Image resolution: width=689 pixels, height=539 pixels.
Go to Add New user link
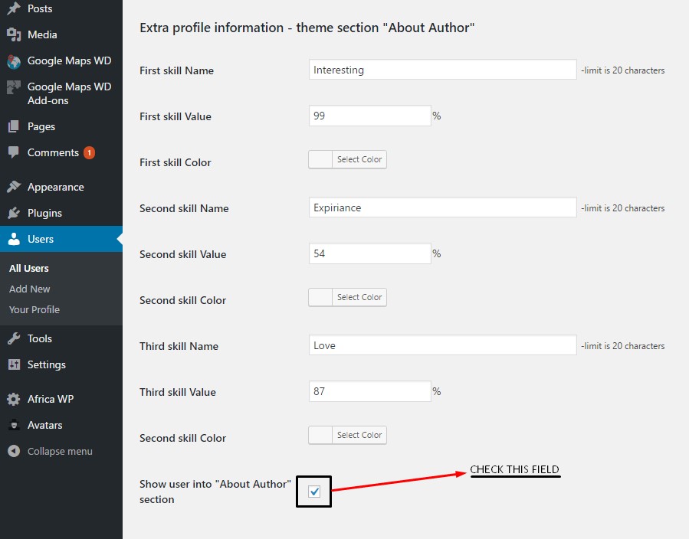(x=30, y=289)
